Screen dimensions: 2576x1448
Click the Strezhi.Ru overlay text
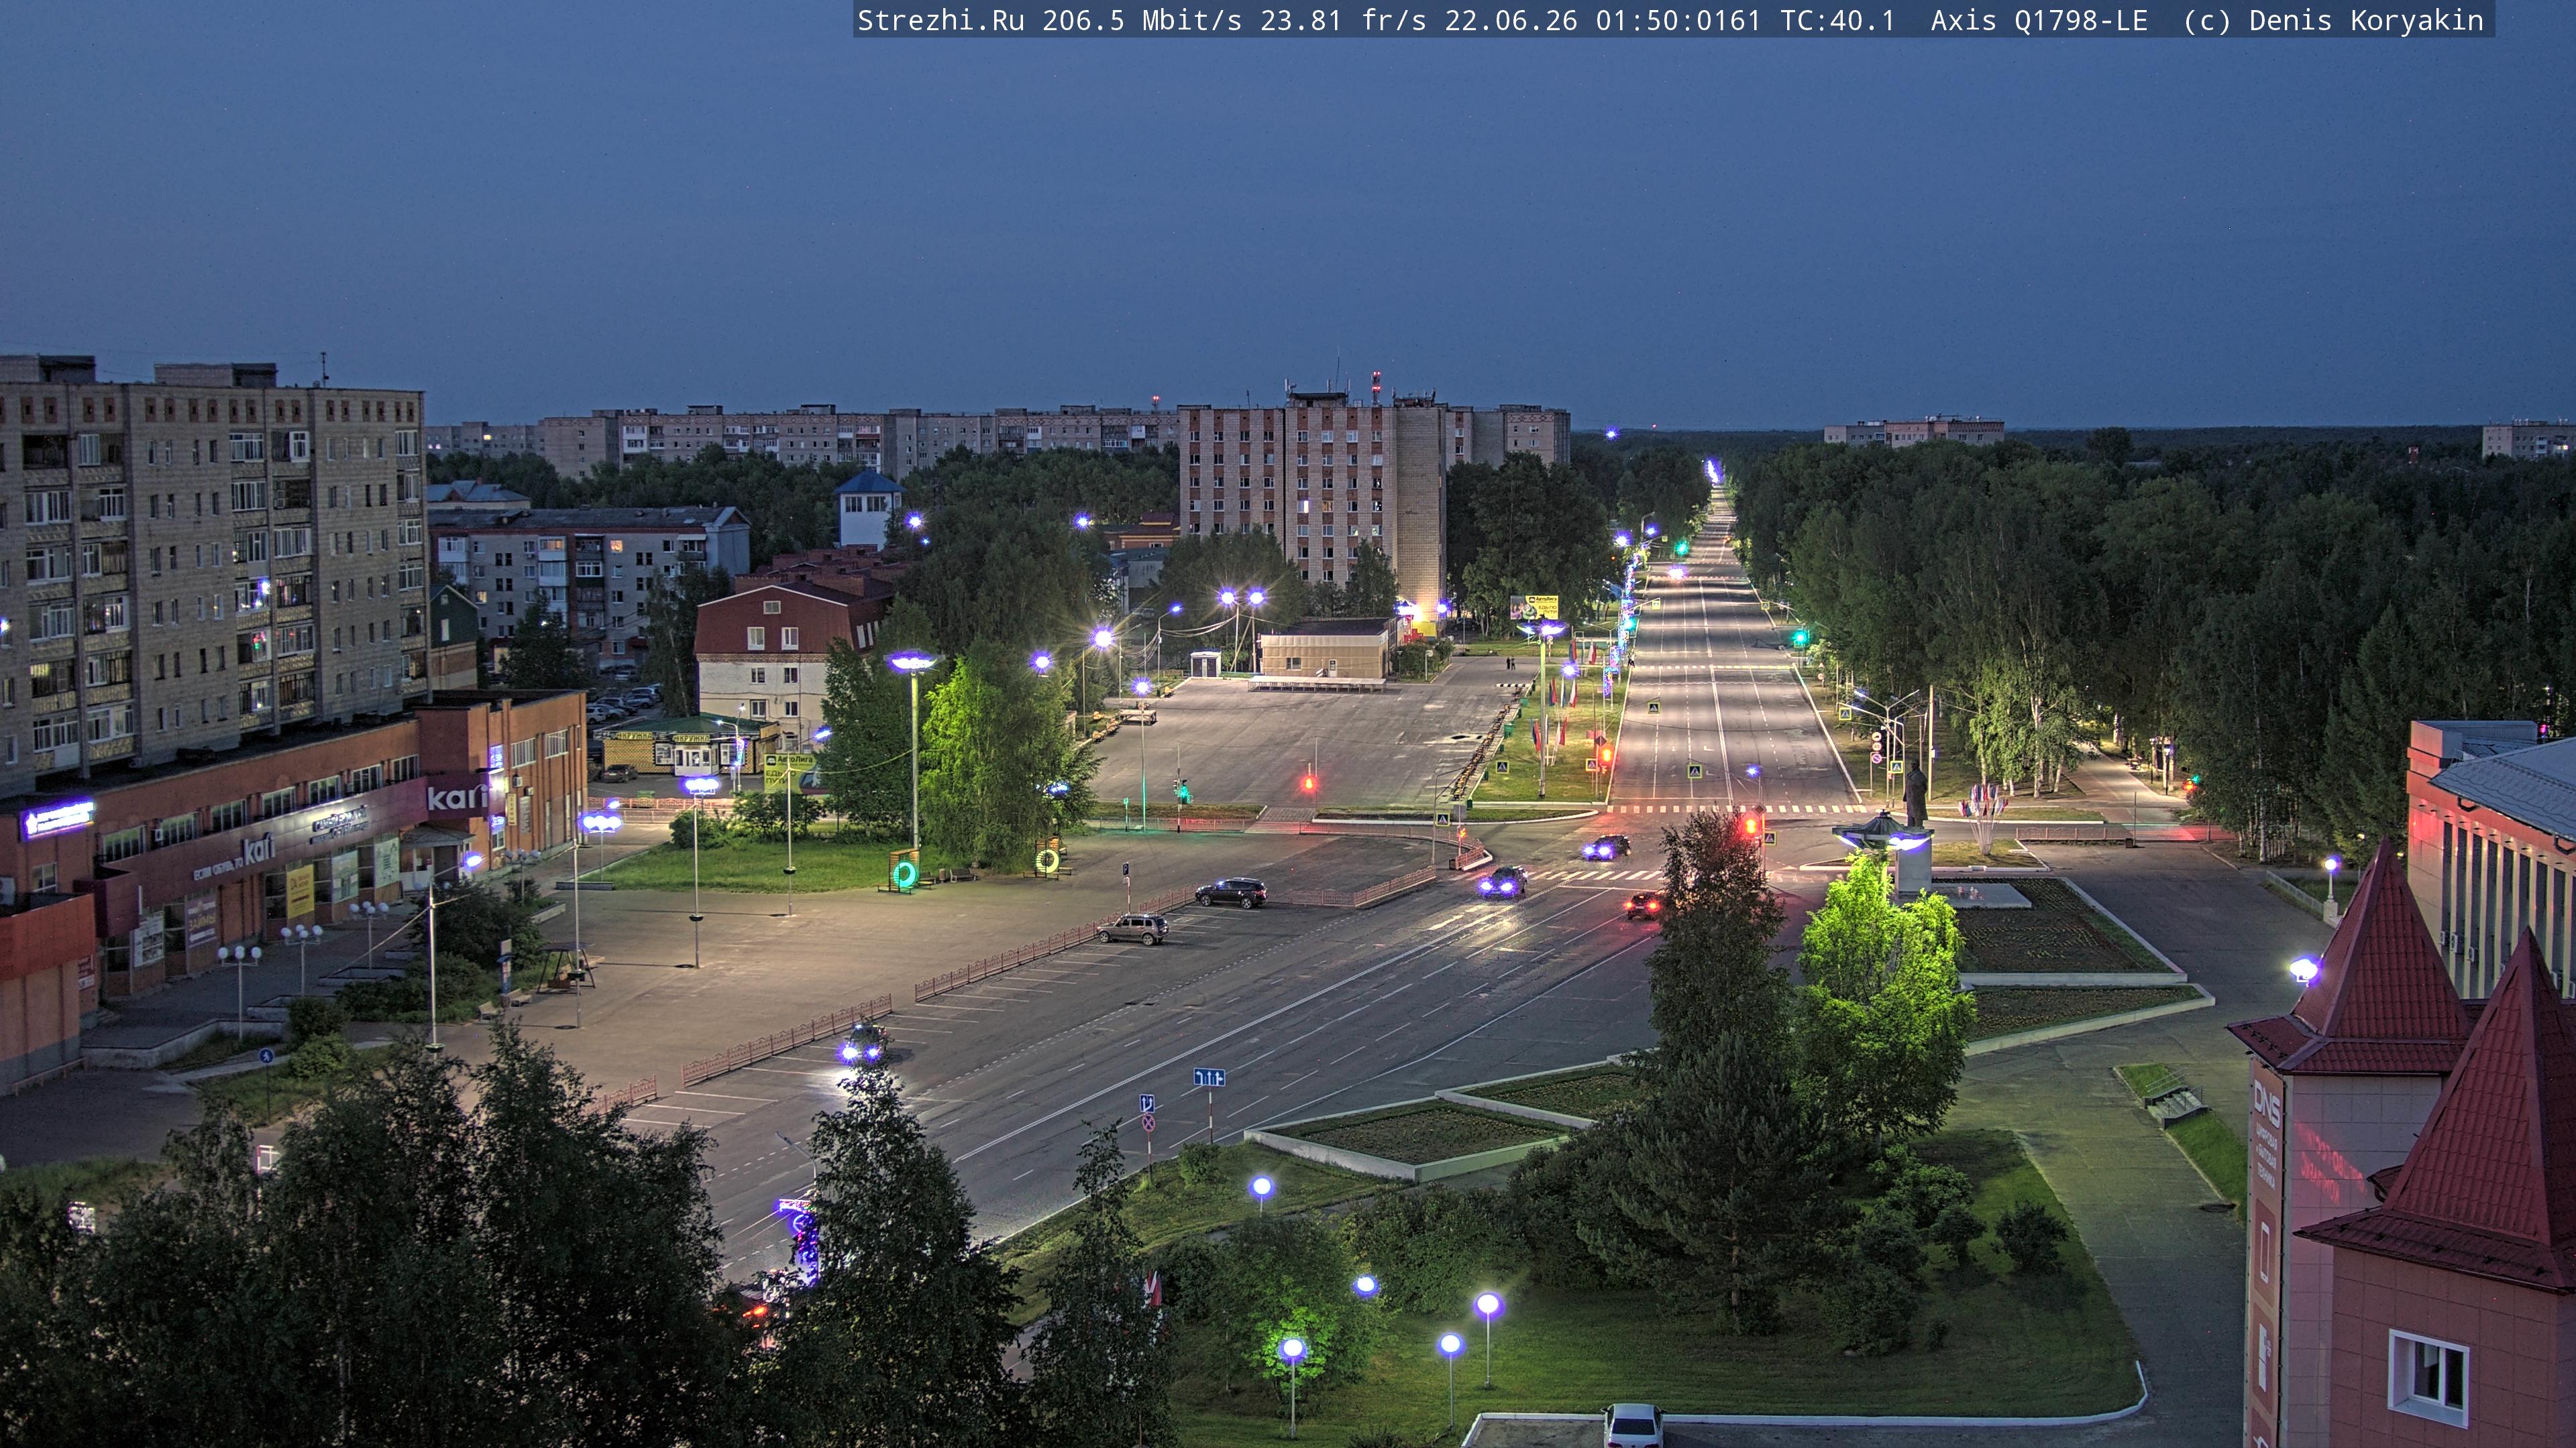point(940,21)
